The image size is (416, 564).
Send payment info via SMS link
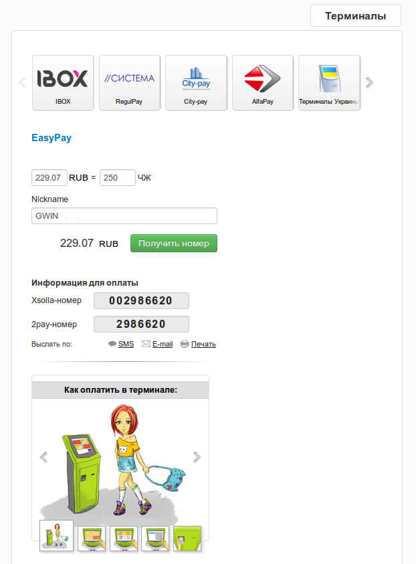click(126, 345)
